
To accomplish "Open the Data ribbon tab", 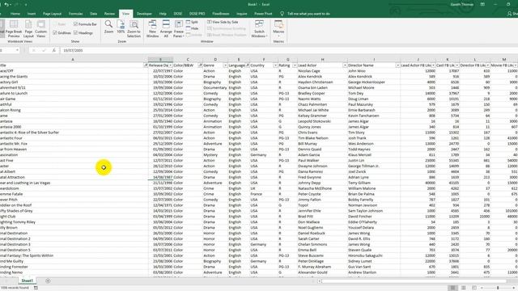I will [x=94, y=14].
